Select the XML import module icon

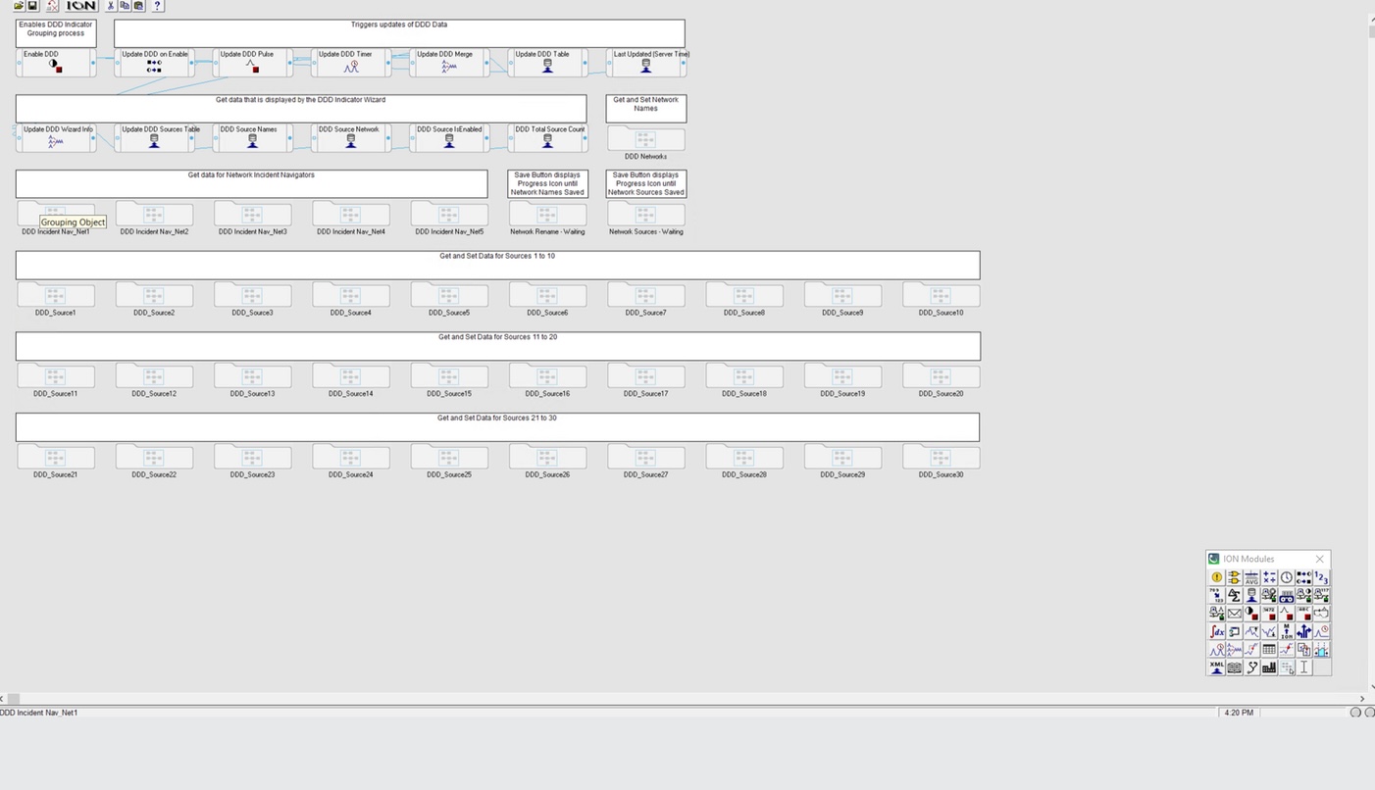coord(1216,667)
